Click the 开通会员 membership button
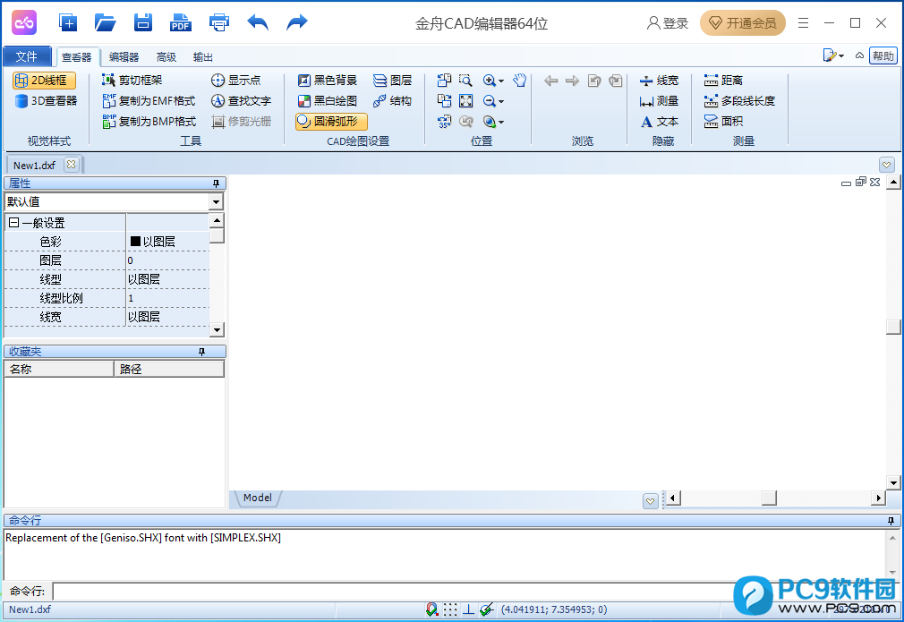The width and height of the screenshot is (904, 622). (743, 23)
